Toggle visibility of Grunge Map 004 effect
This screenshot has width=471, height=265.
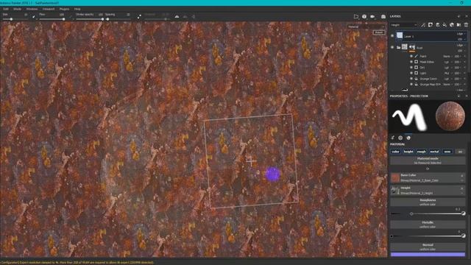tap(411, 85)
